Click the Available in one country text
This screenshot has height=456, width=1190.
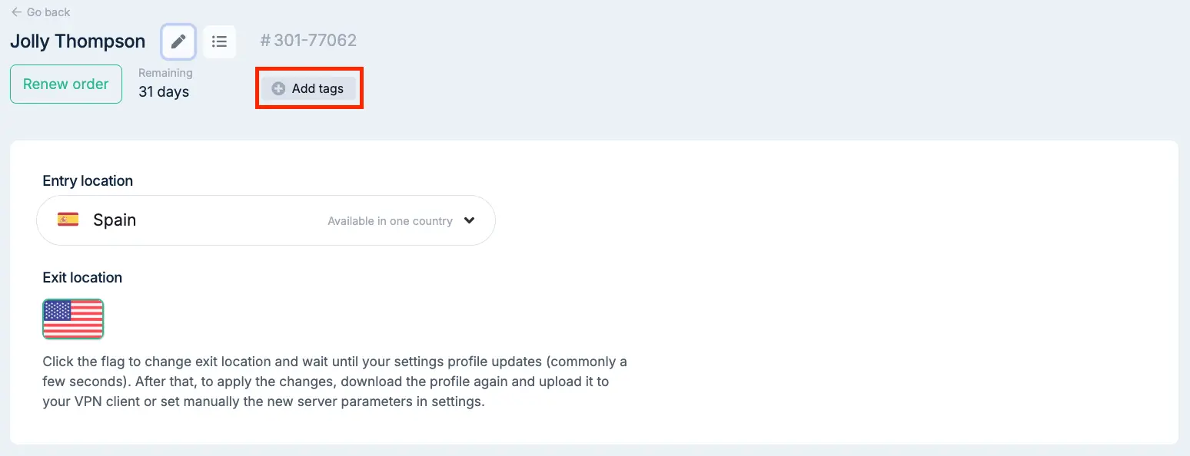(390, 221)
